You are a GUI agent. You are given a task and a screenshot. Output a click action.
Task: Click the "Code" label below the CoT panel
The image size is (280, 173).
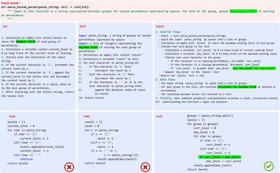coord(12,116)
